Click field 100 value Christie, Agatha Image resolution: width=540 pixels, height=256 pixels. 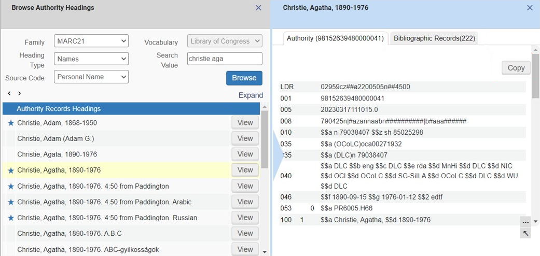pyautogui.click(x=376, y=220)
